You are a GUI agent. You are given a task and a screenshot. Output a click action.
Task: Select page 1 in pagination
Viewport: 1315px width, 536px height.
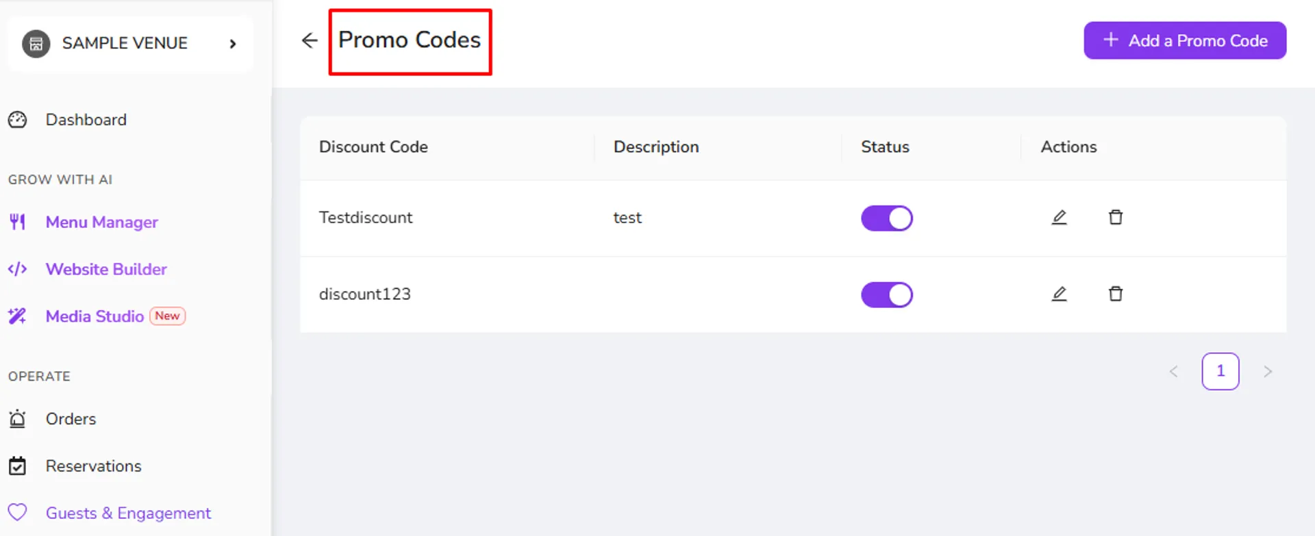click(x=1220, y=372)
